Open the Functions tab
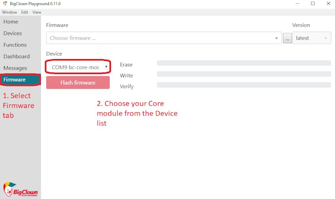This screenshot has width=335, height=199. click(x=15, y=45)
